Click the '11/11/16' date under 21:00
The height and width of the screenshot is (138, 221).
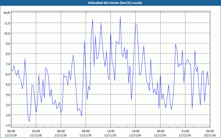click(x=185, y=135)
